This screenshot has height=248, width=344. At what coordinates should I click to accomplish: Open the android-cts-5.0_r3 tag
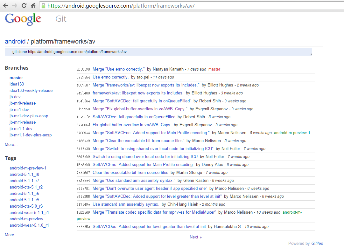tap(26, 206)
